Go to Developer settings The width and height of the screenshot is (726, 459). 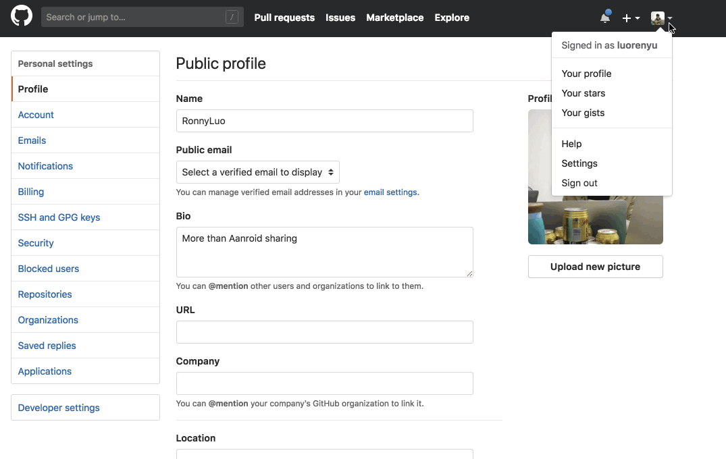coord(59,408)
